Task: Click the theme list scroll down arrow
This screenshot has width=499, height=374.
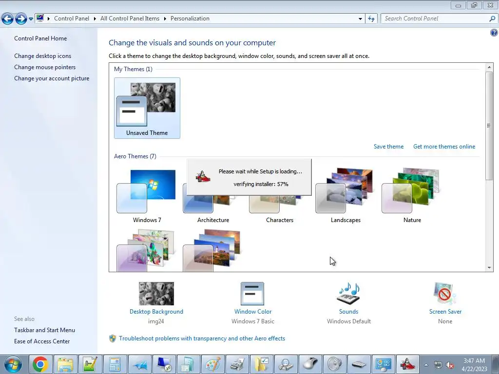Action: 489,268
